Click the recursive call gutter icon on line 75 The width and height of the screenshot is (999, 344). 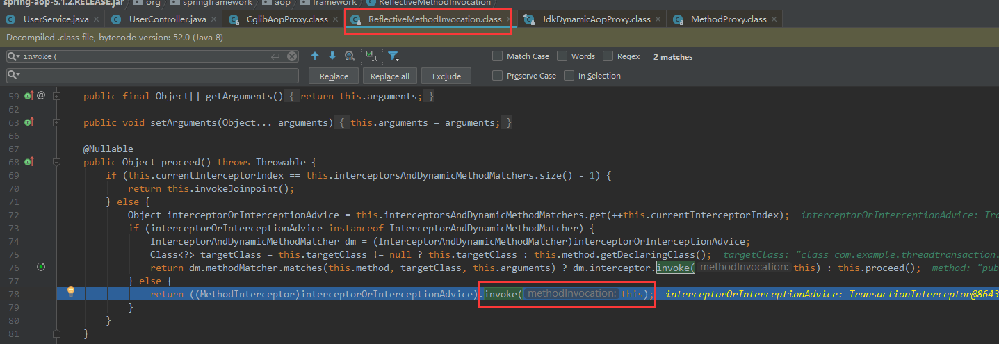coord(41,268)
